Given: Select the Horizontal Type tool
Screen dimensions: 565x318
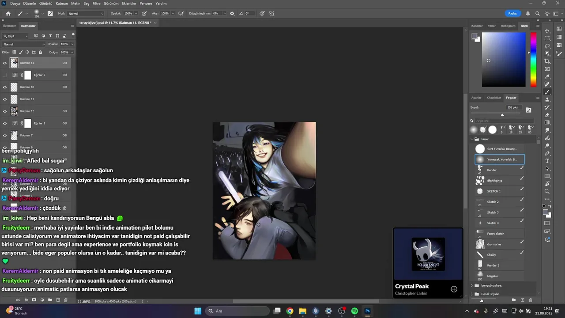Looking at the screenshot, I should (x=547, y=161).
